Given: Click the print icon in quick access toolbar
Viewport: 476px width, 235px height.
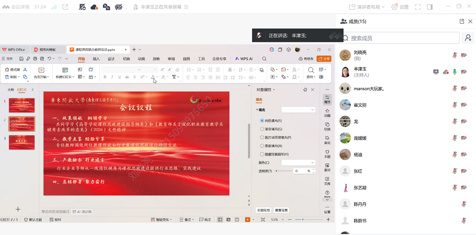Looking at the screenshot, I should click(35, 59).
